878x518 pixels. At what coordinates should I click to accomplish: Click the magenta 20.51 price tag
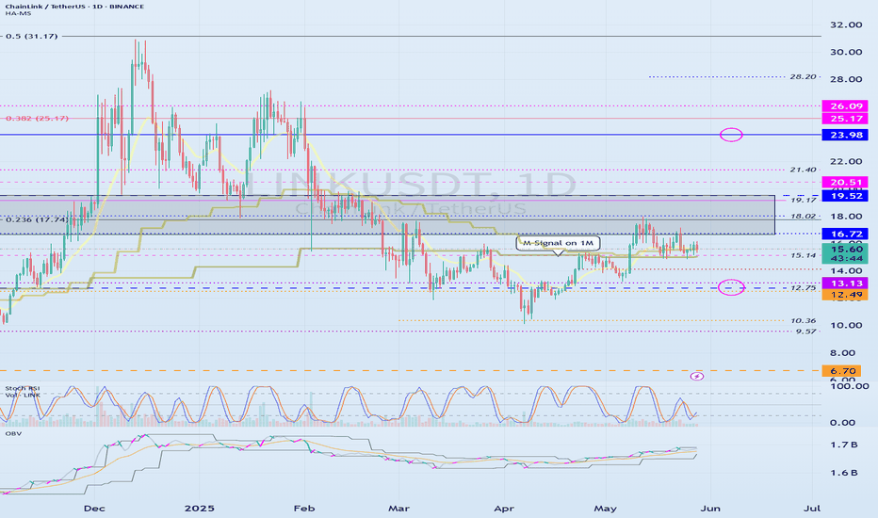pos(845,183)
